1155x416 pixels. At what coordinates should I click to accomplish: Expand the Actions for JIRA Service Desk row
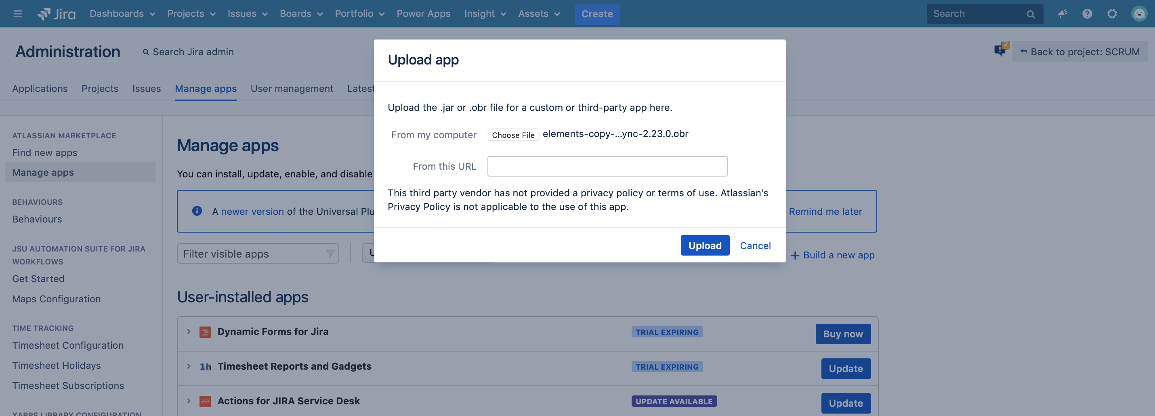pyautogui.click(x=189, y=401)
